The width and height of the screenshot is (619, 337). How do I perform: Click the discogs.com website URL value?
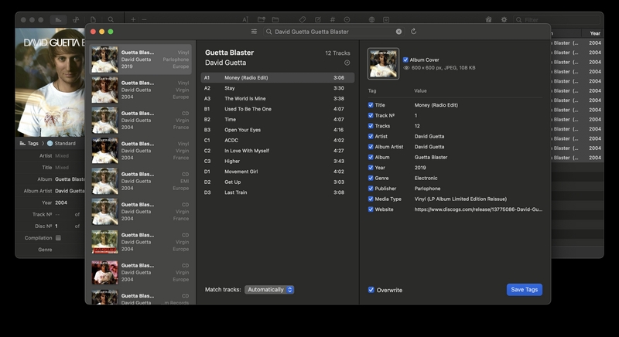tap(478, 209)
